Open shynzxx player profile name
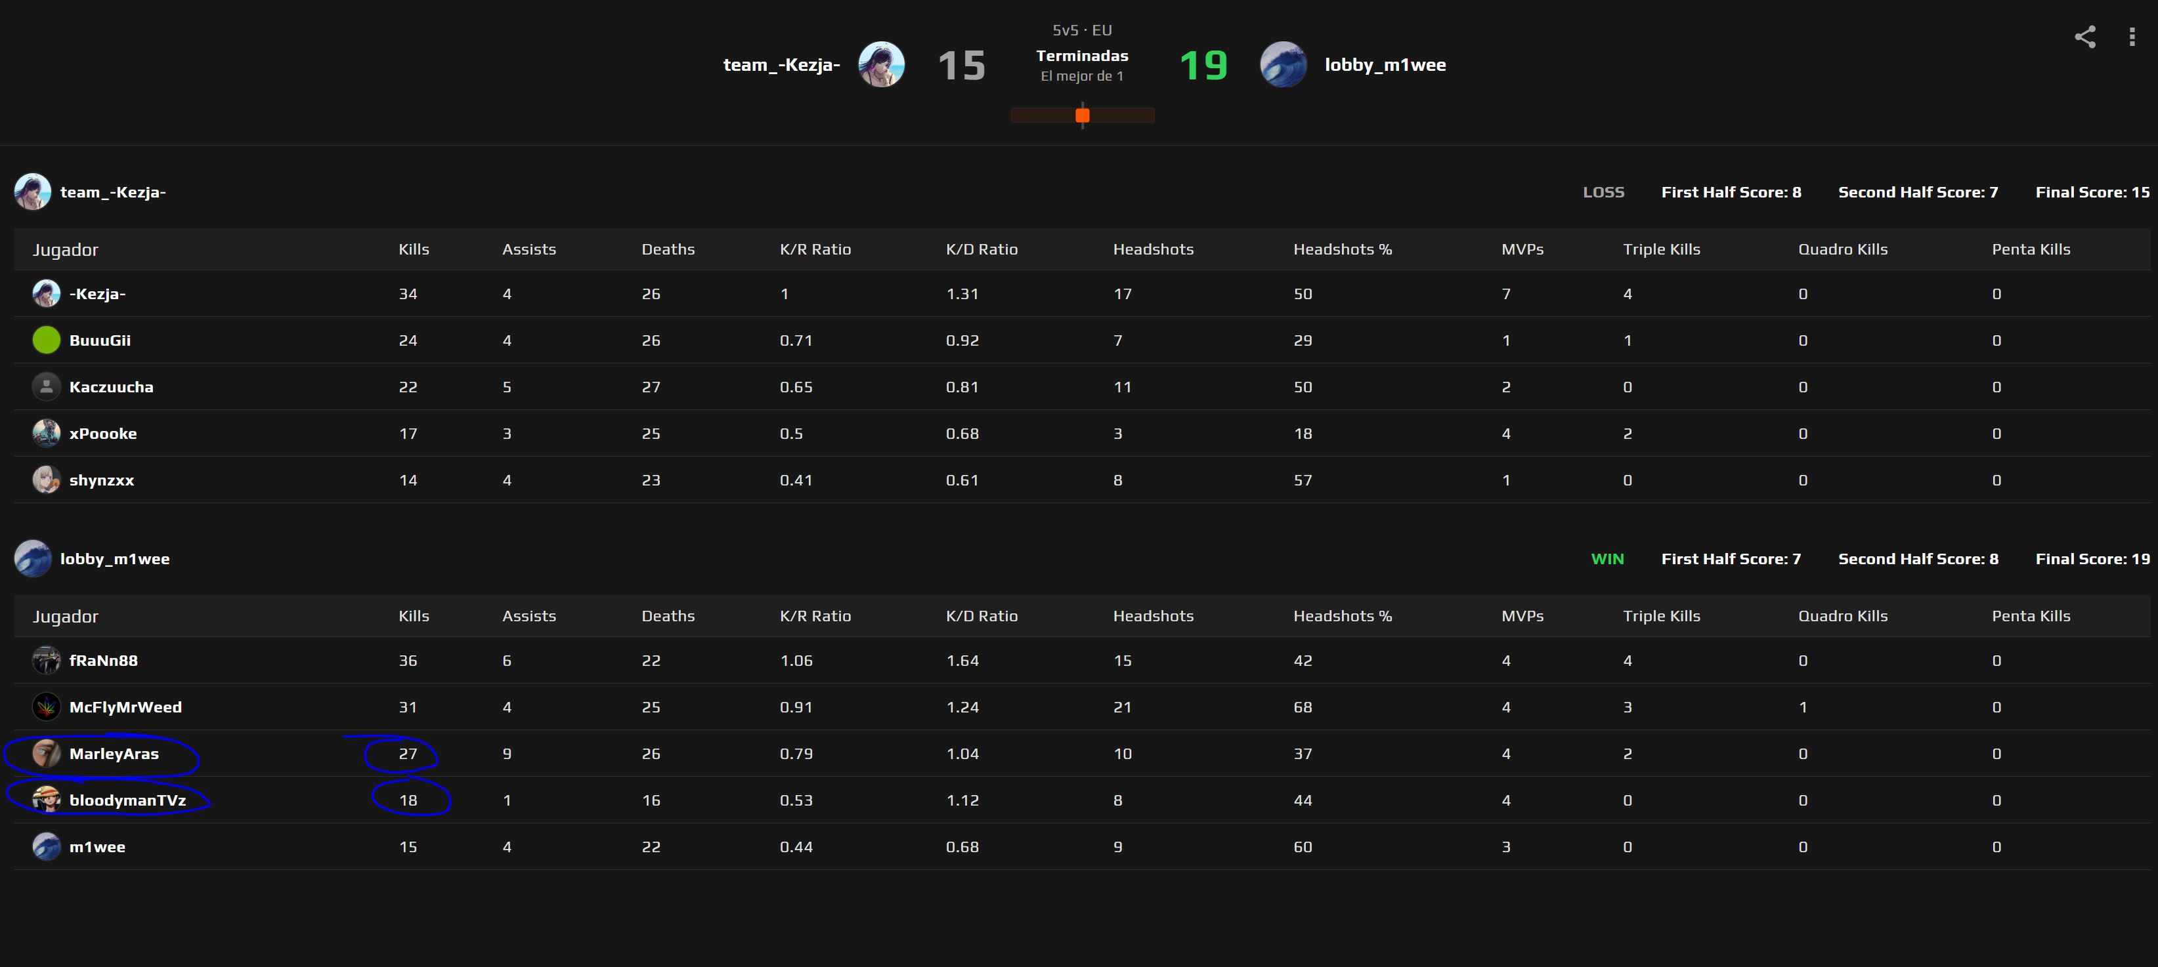2158x967 pixels. 101,481
